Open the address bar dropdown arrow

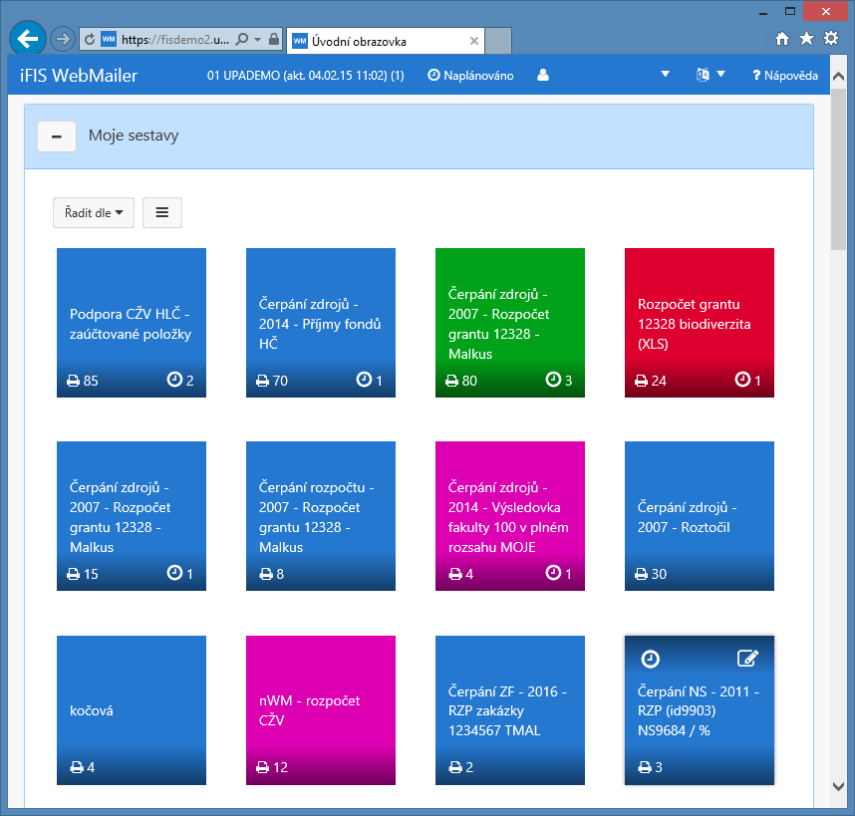pos(257,39)
